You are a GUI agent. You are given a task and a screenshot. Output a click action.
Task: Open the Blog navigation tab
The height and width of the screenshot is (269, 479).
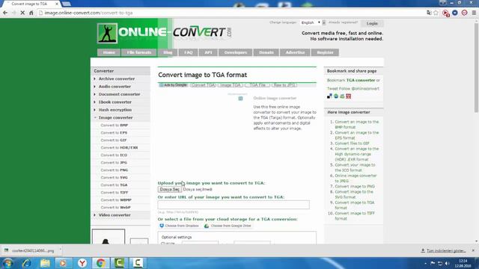(168, 52)
